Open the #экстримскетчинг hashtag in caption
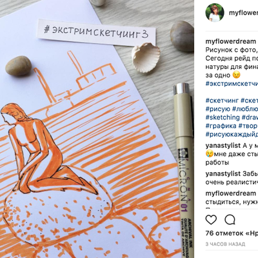The image size is (258, 258). click(x=232, y=83)
